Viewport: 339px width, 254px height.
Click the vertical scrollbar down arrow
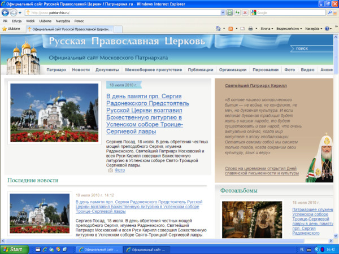(336, 235)
